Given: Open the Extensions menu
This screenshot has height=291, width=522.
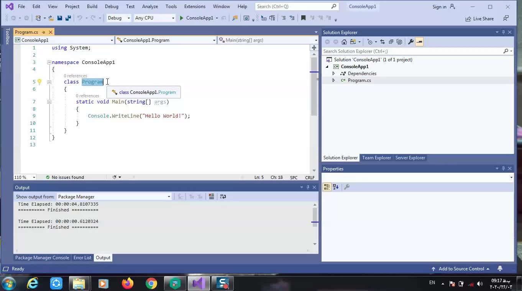Looking at the screenshot, I should (195, 7).
